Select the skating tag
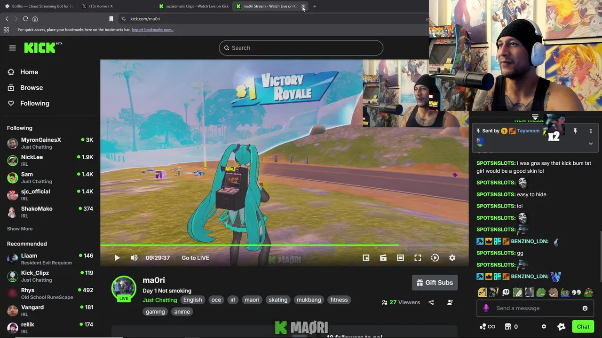The height and width of the screenshot is (338, 602). [x=278, y=300]
